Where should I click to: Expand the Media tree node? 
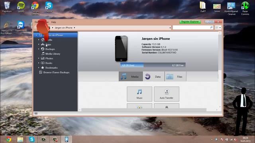[x=39, y=40]
